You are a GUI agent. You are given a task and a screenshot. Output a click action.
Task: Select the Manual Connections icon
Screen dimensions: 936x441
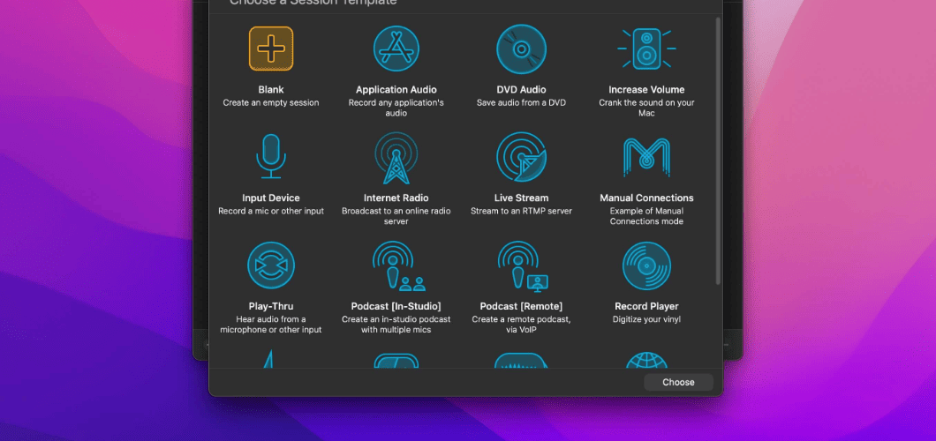pyautogui.click(x=646, y=157)
